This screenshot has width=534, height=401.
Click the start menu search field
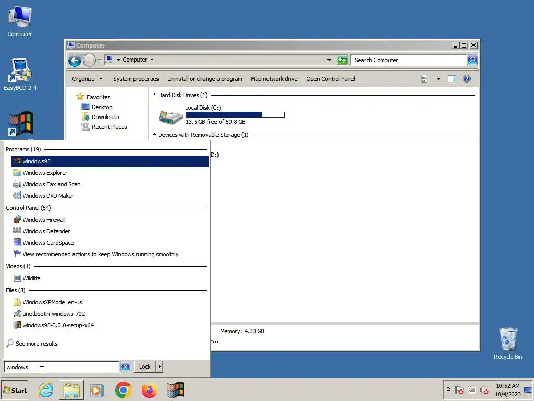[x=62, y=367]
